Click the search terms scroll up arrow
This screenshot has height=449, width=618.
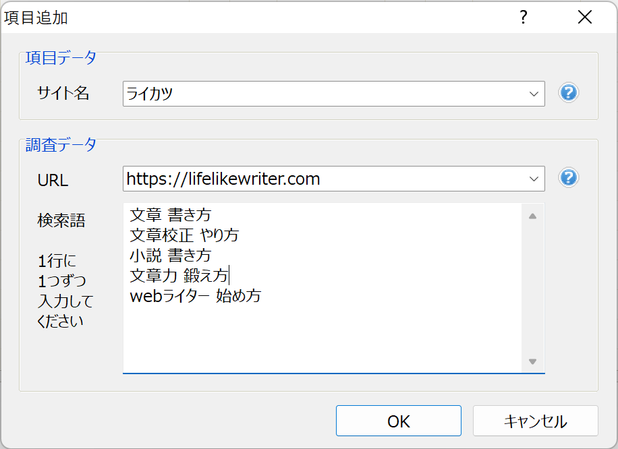tap(532, 216)
